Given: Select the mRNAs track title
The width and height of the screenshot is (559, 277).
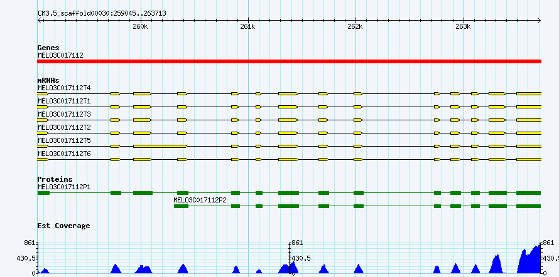Looking at the screenshot, I should [x=48, y=81].
